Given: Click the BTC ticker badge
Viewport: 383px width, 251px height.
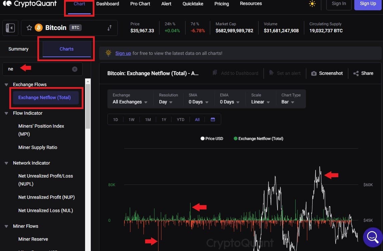Looking at the screenshot, I should pyautogui.click(x=75, y=28).
